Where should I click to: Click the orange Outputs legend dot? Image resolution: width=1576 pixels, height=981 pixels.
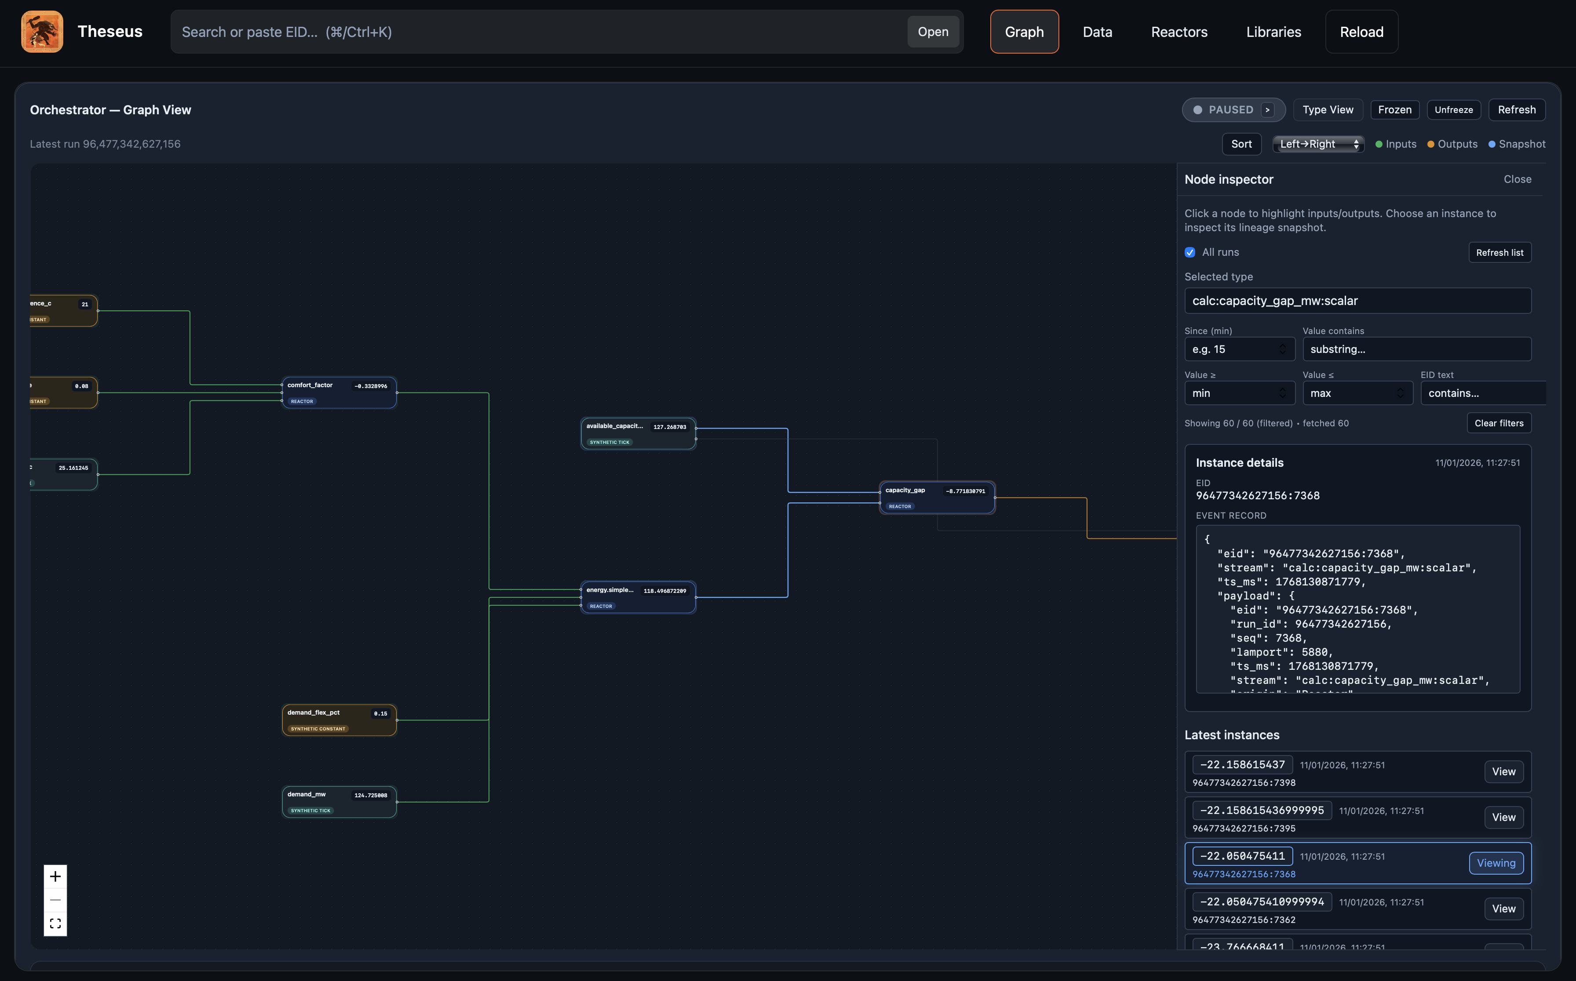[x=1430, y=144]
